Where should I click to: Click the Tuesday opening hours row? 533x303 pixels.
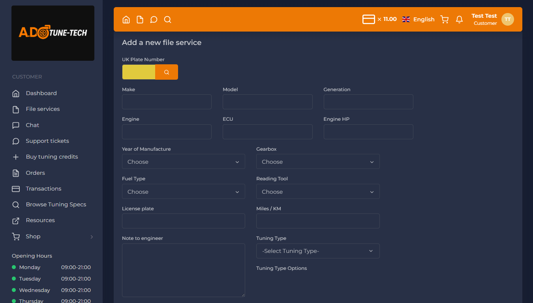[51, 279]
